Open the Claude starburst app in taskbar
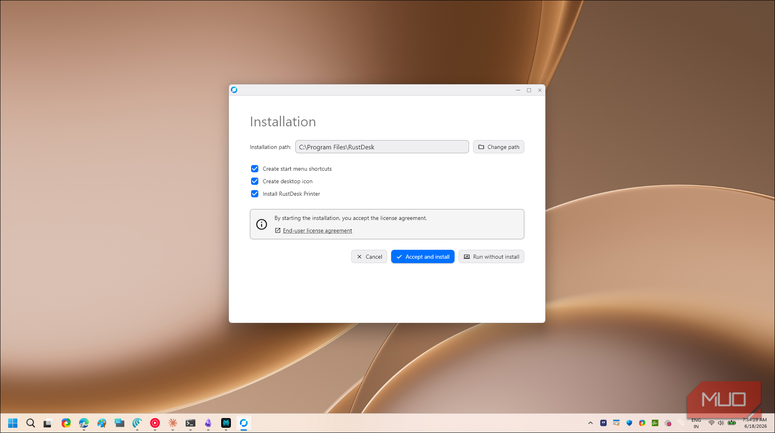Viewport: 775px width, 433px height. [173, 423]
